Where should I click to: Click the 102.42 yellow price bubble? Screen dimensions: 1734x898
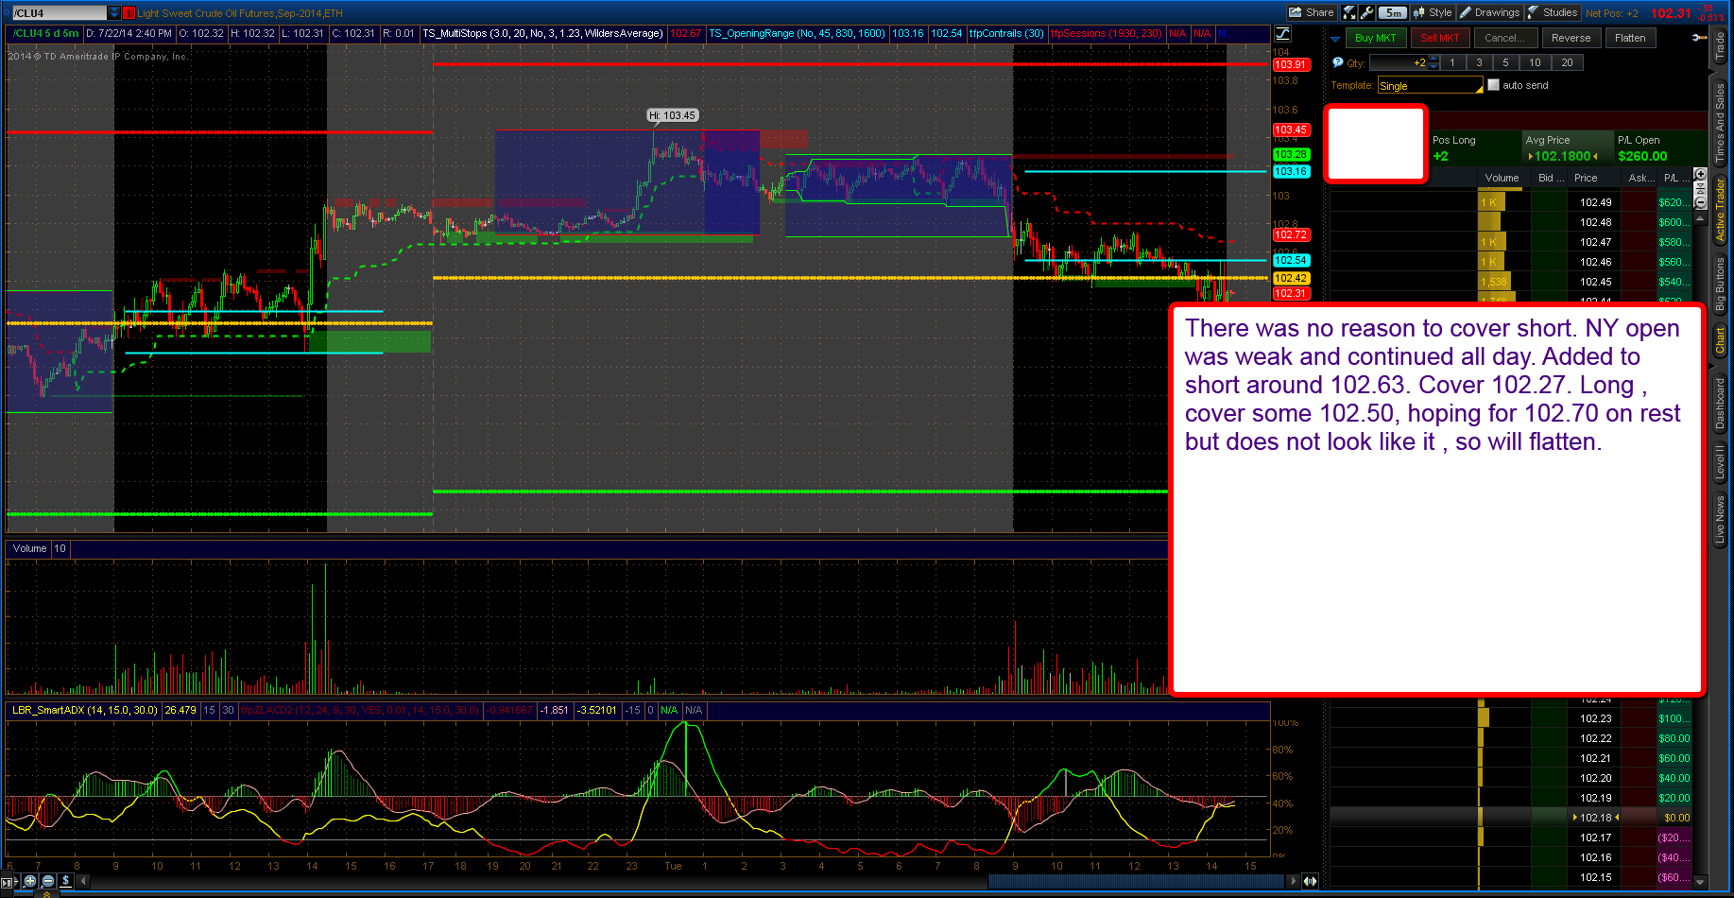1291,278
